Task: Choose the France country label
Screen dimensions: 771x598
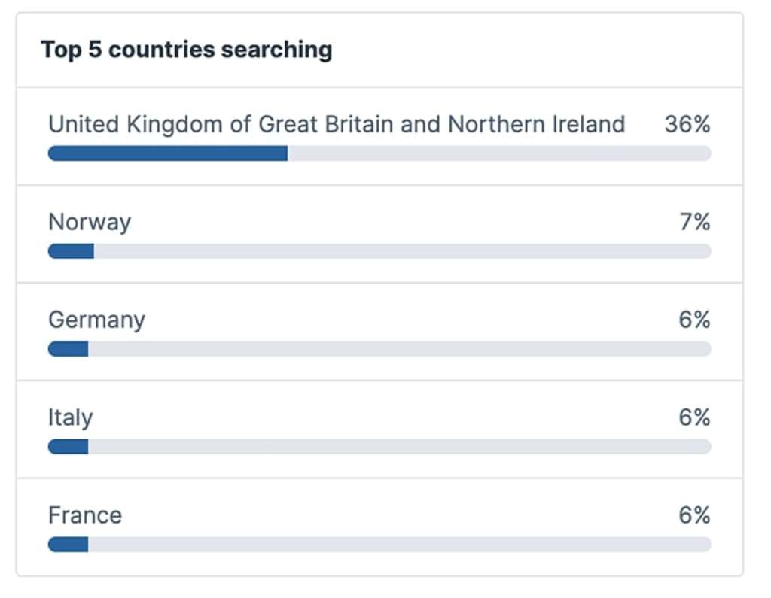Action: (85, 515)
